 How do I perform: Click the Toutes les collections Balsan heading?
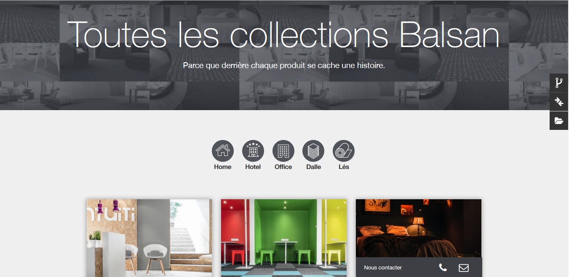click(x=283, y=34)
